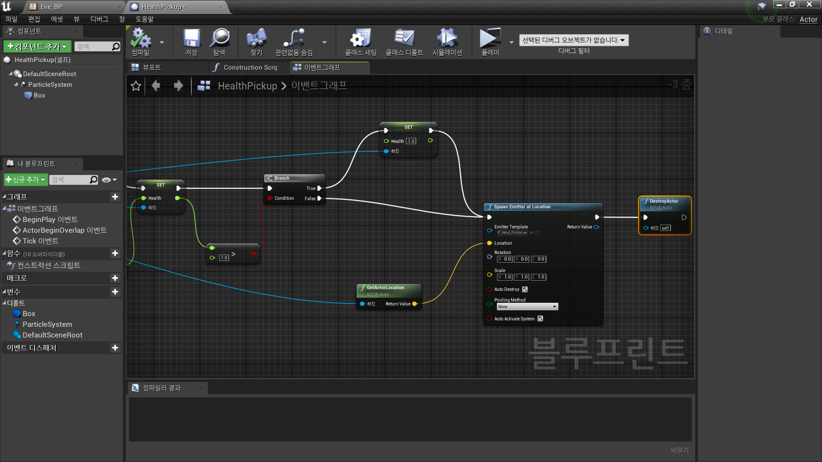Click the 컴포넌트 추가 green button
The width and height of the screenshot is (822, 462).
tap(37, 47)
